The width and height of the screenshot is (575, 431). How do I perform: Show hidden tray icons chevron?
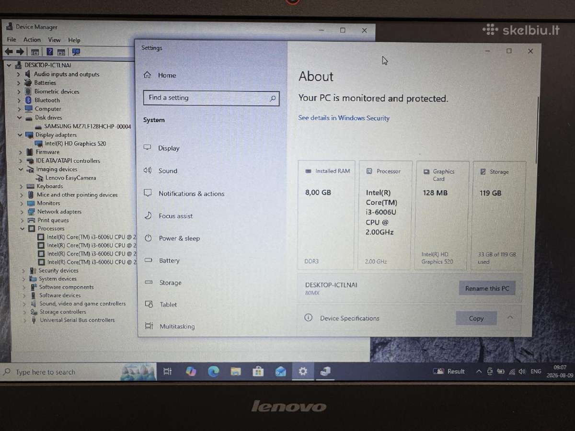[x=479, y=371]
